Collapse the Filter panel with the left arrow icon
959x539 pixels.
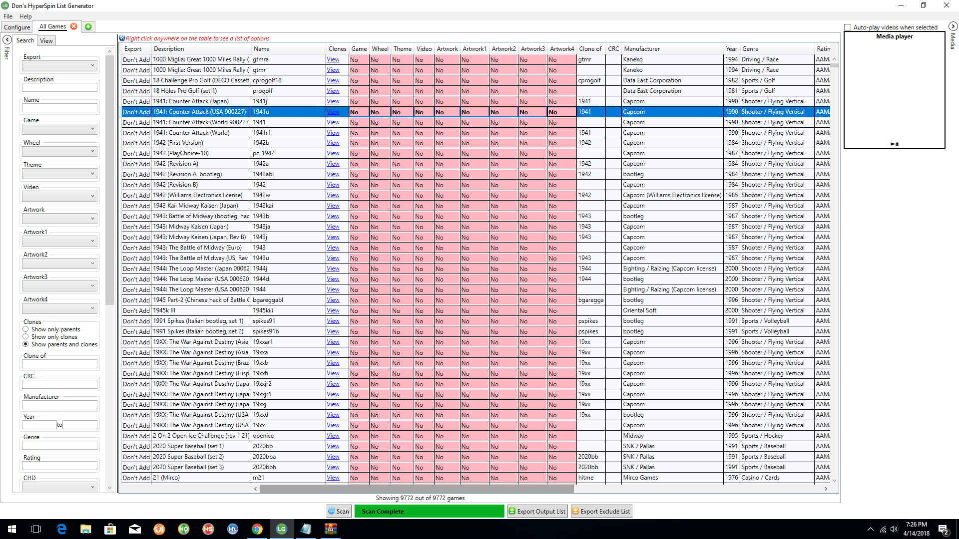tap(7, 39)
